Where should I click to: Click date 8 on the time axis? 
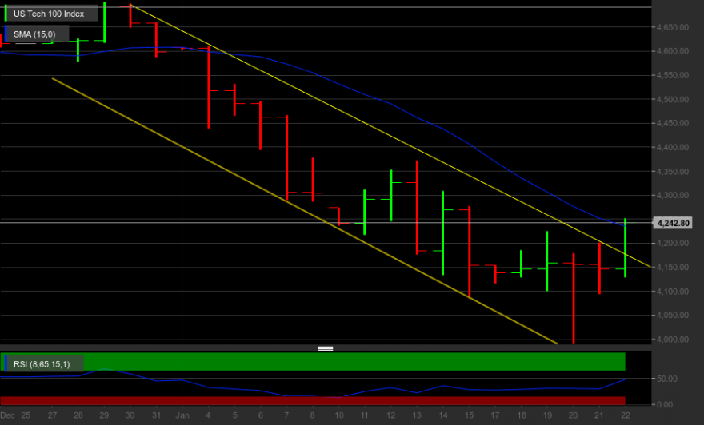click(x=313, y=415)
